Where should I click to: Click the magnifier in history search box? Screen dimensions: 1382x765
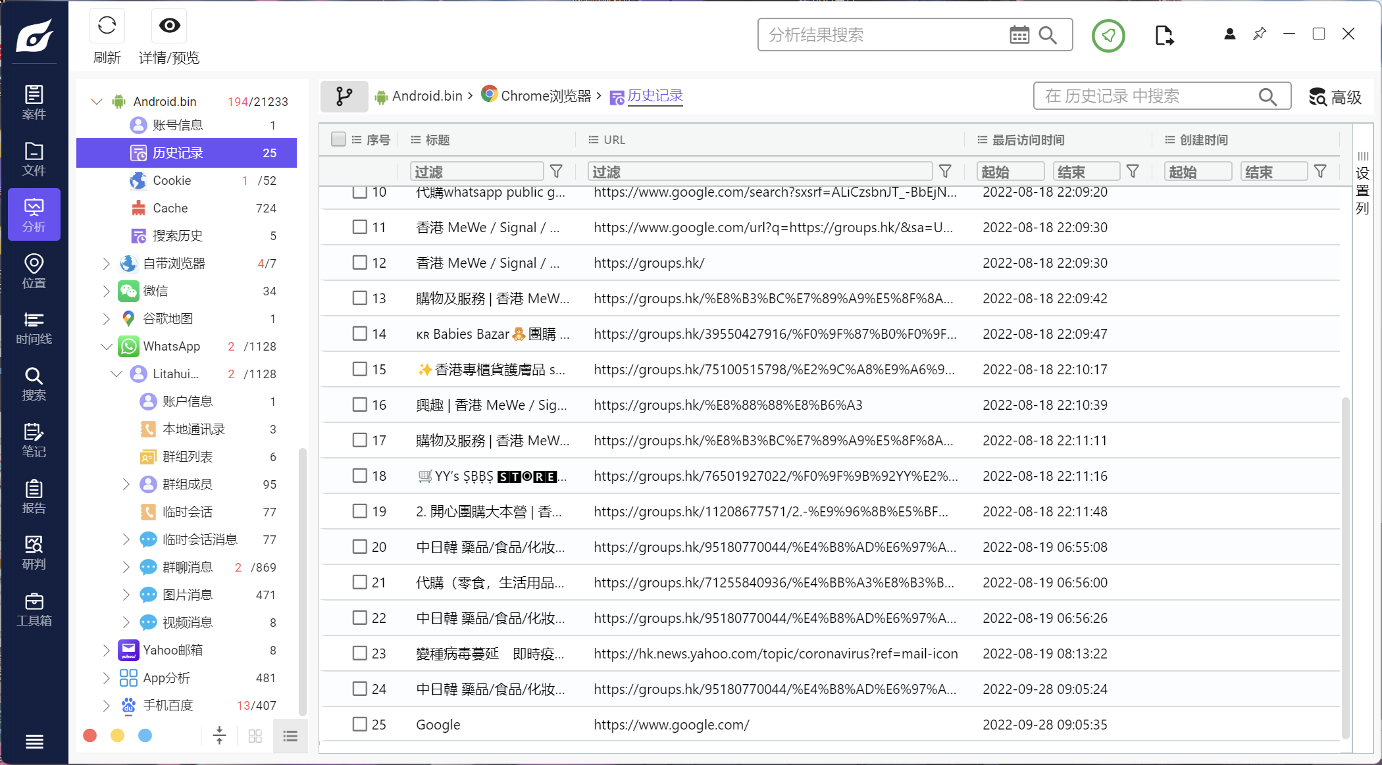tap(1267, 97)
